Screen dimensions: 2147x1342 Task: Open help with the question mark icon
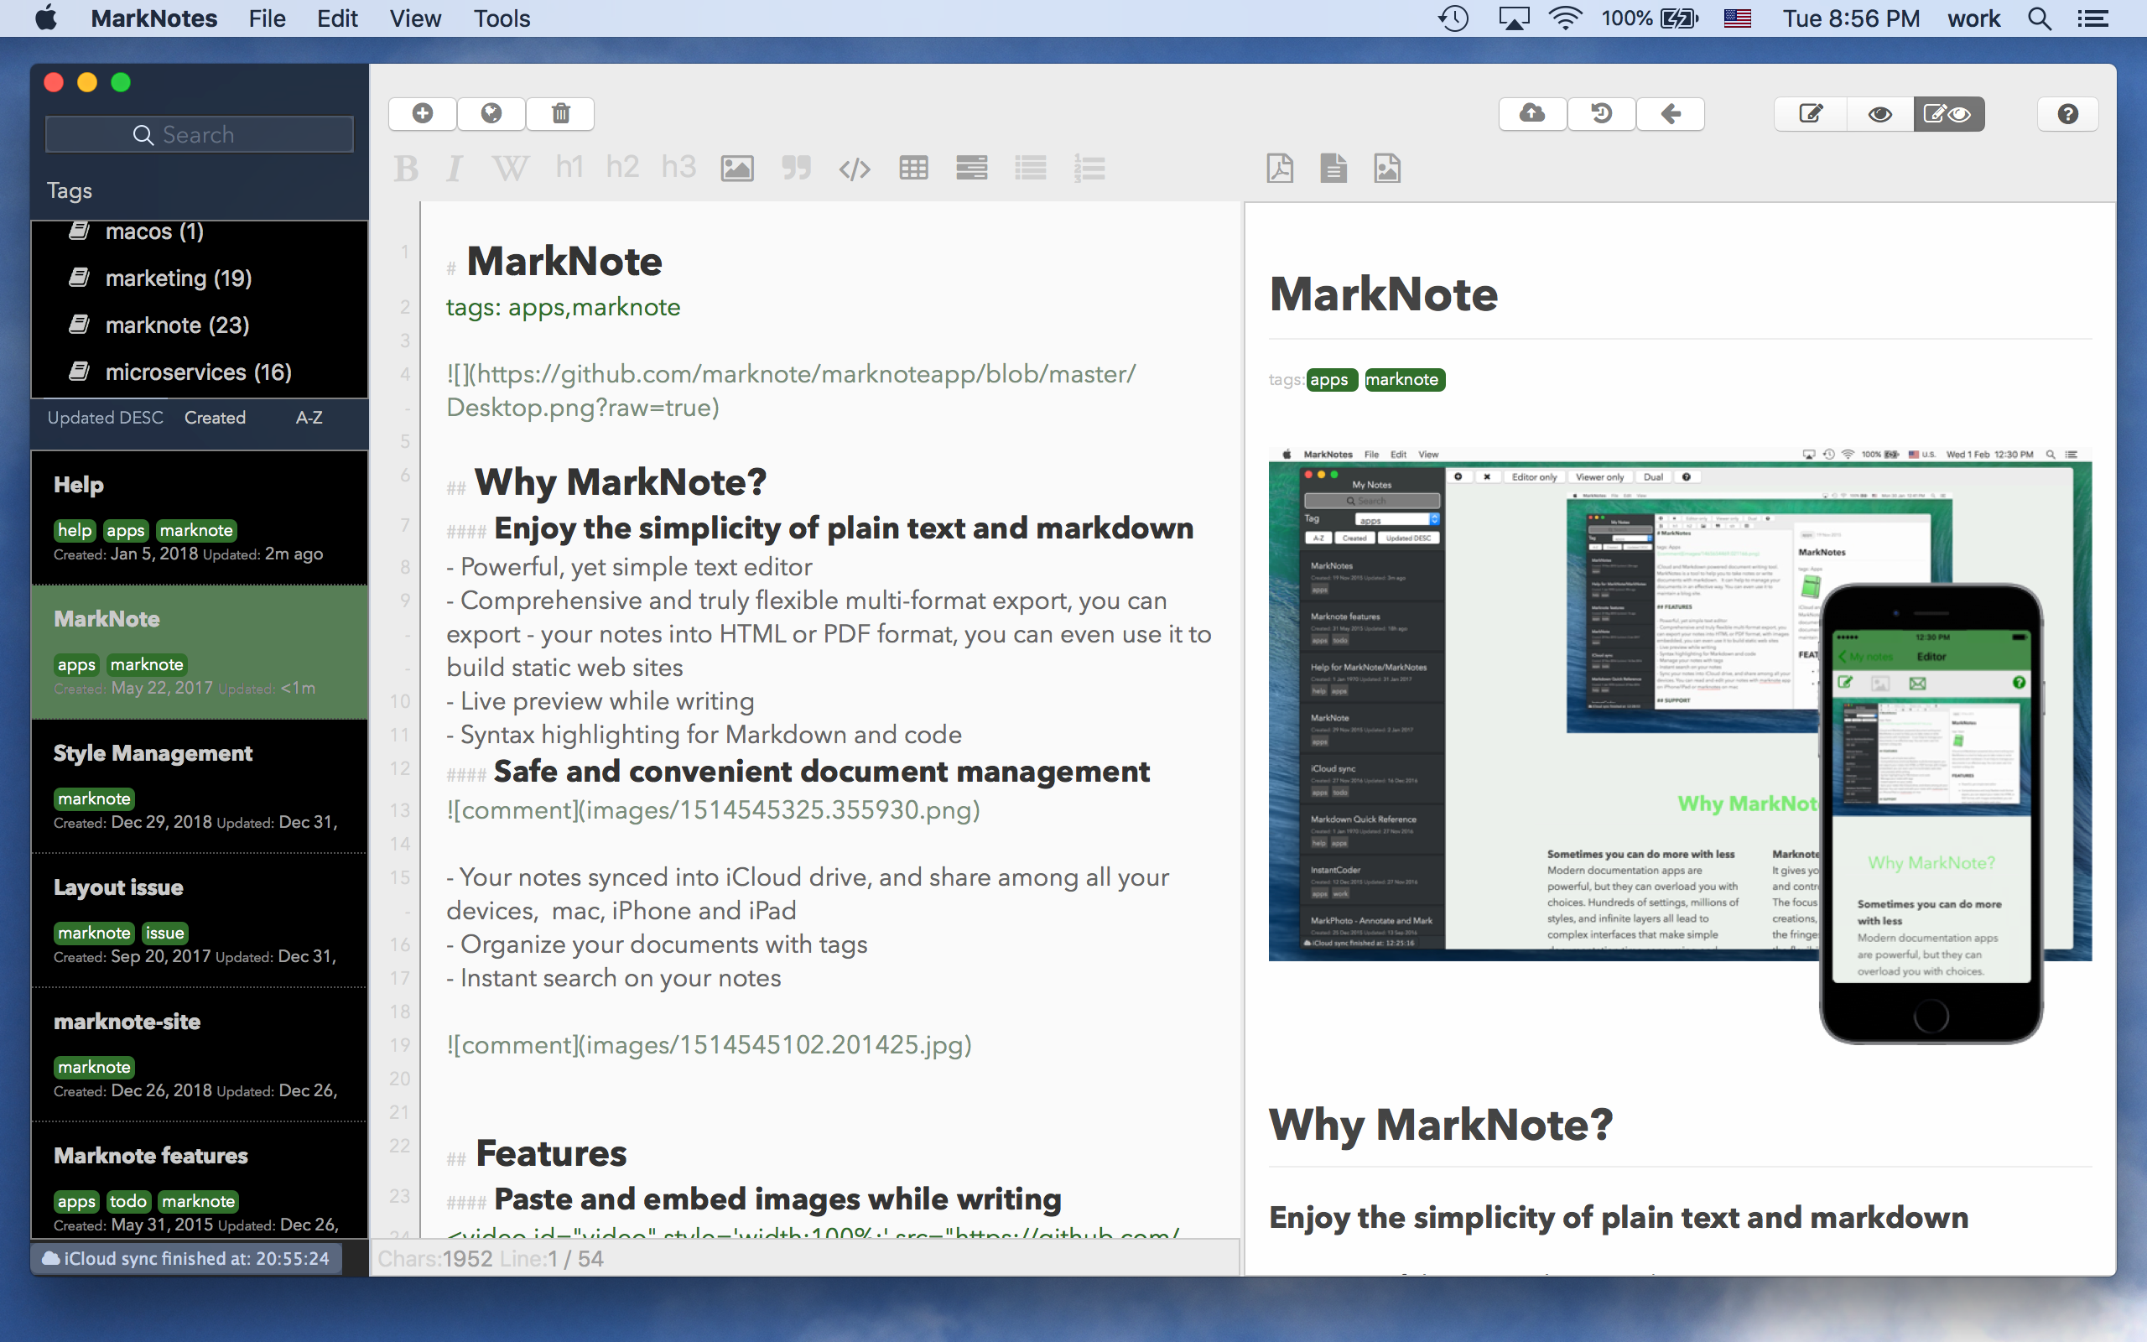tap(2067, 113)
